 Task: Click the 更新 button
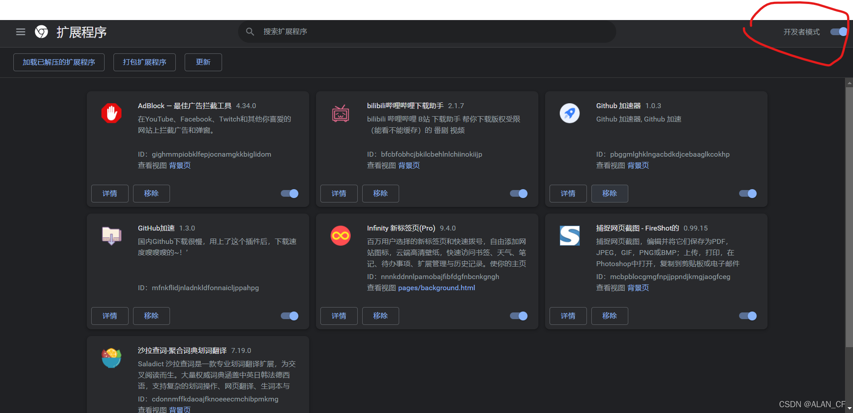click(x=203, y=62)
